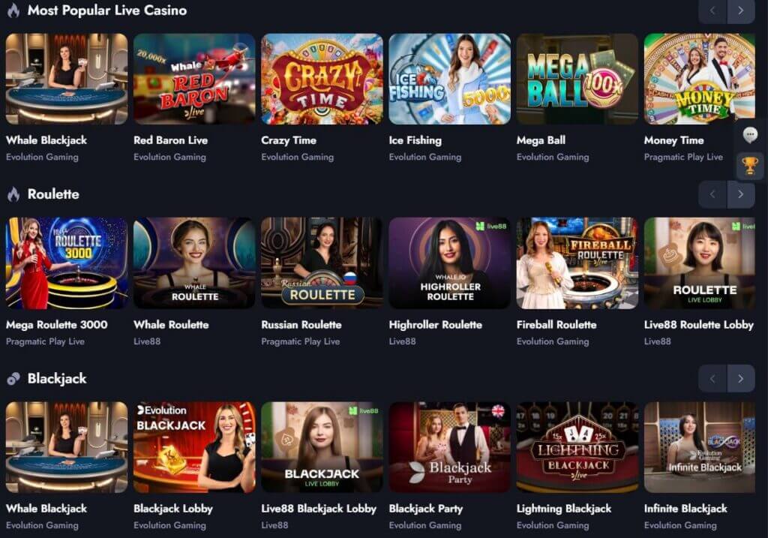768x538 pixels.
Task: Show previous Most Popular Live Casino games
Action: (712, 11)
